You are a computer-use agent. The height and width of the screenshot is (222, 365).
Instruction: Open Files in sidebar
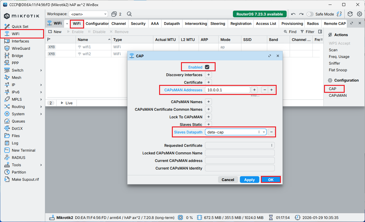coord(16,136)
